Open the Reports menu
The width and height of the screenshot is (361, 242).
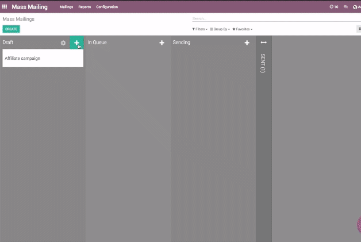85,7
